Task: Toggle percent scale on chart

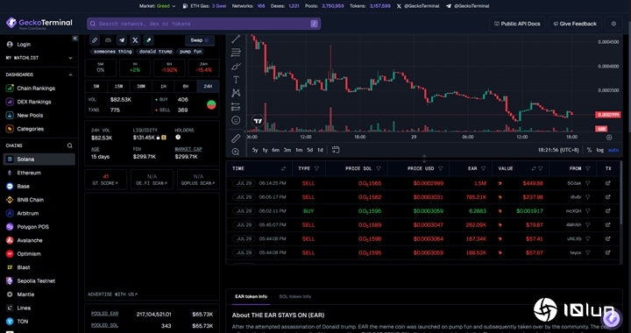Action: (589, 150)
